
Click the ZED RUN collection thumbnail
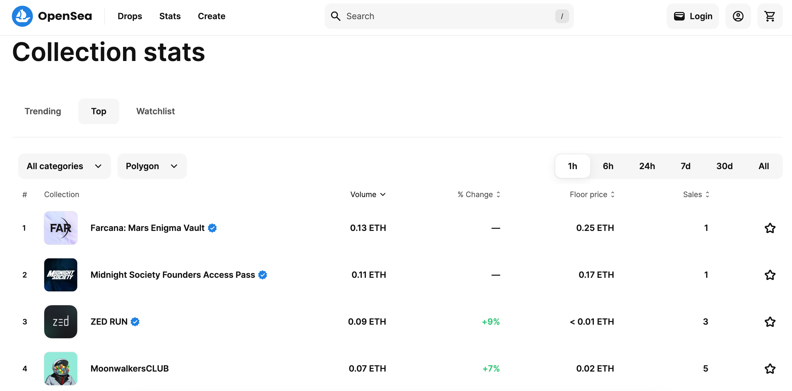tap(61, 321)
